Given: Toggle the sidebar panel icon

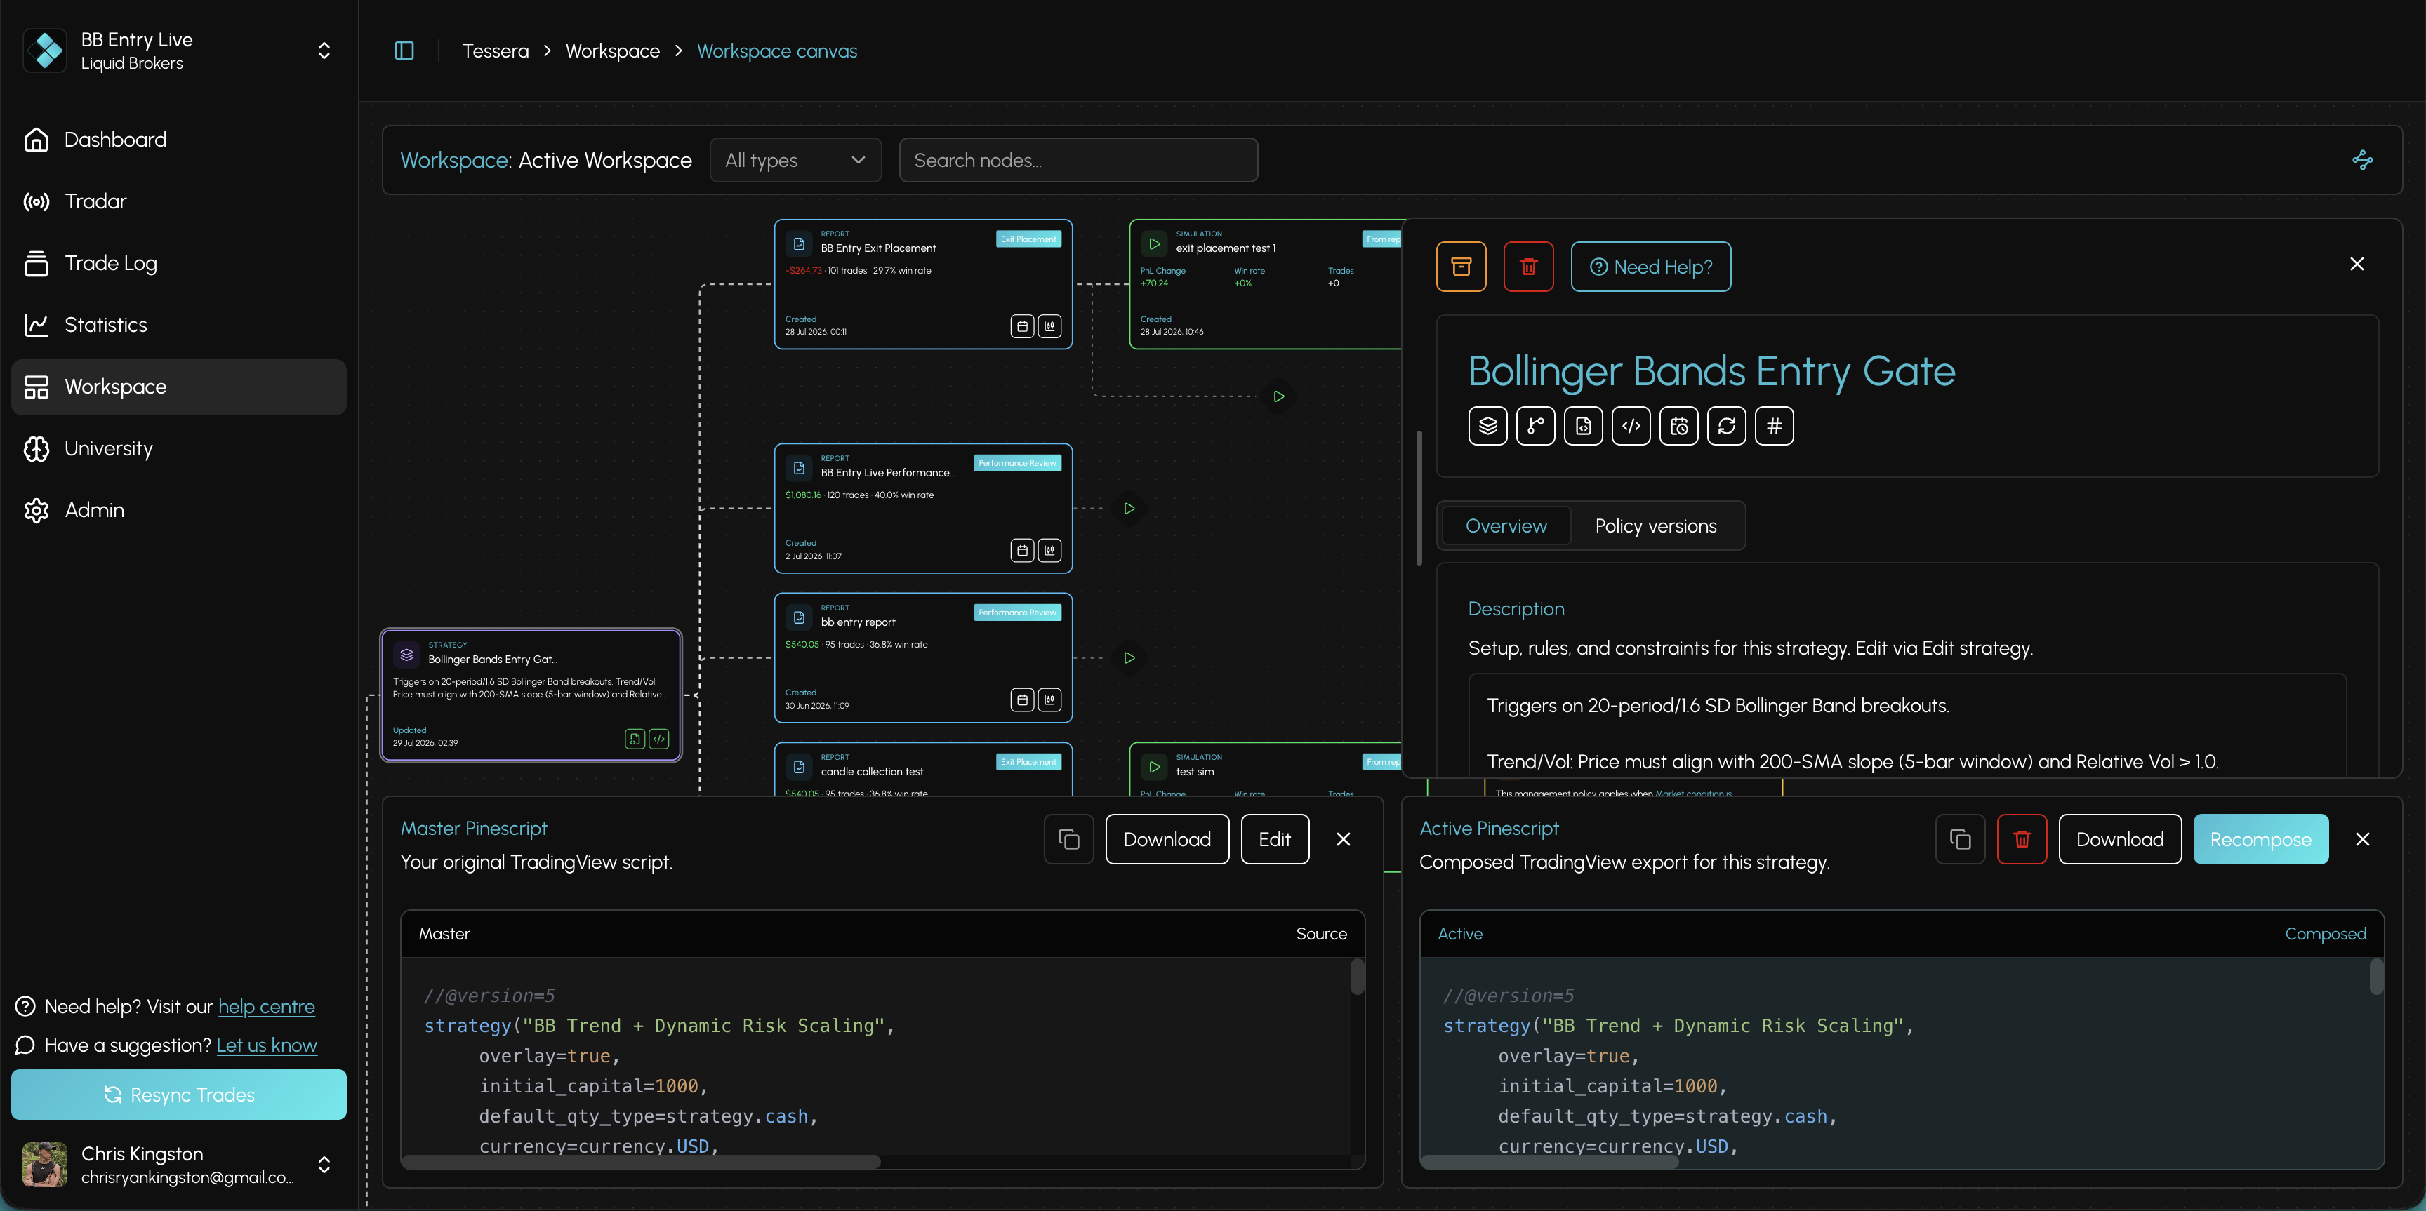Looking at the screenshot, I should (404, 51).
